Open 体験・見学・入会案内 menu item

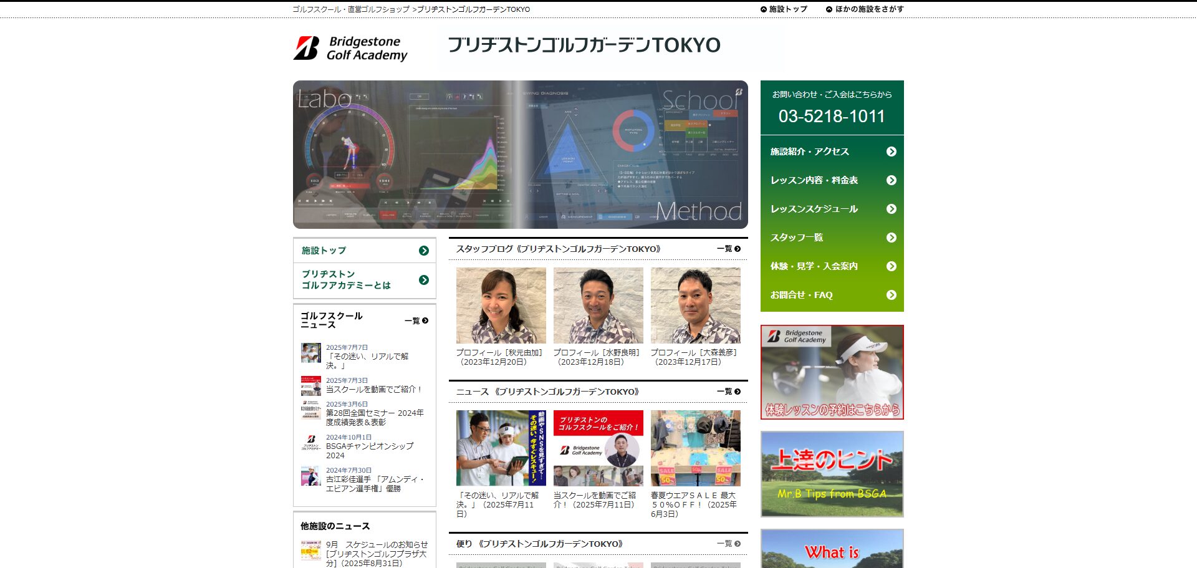click(x=814, y=266)
